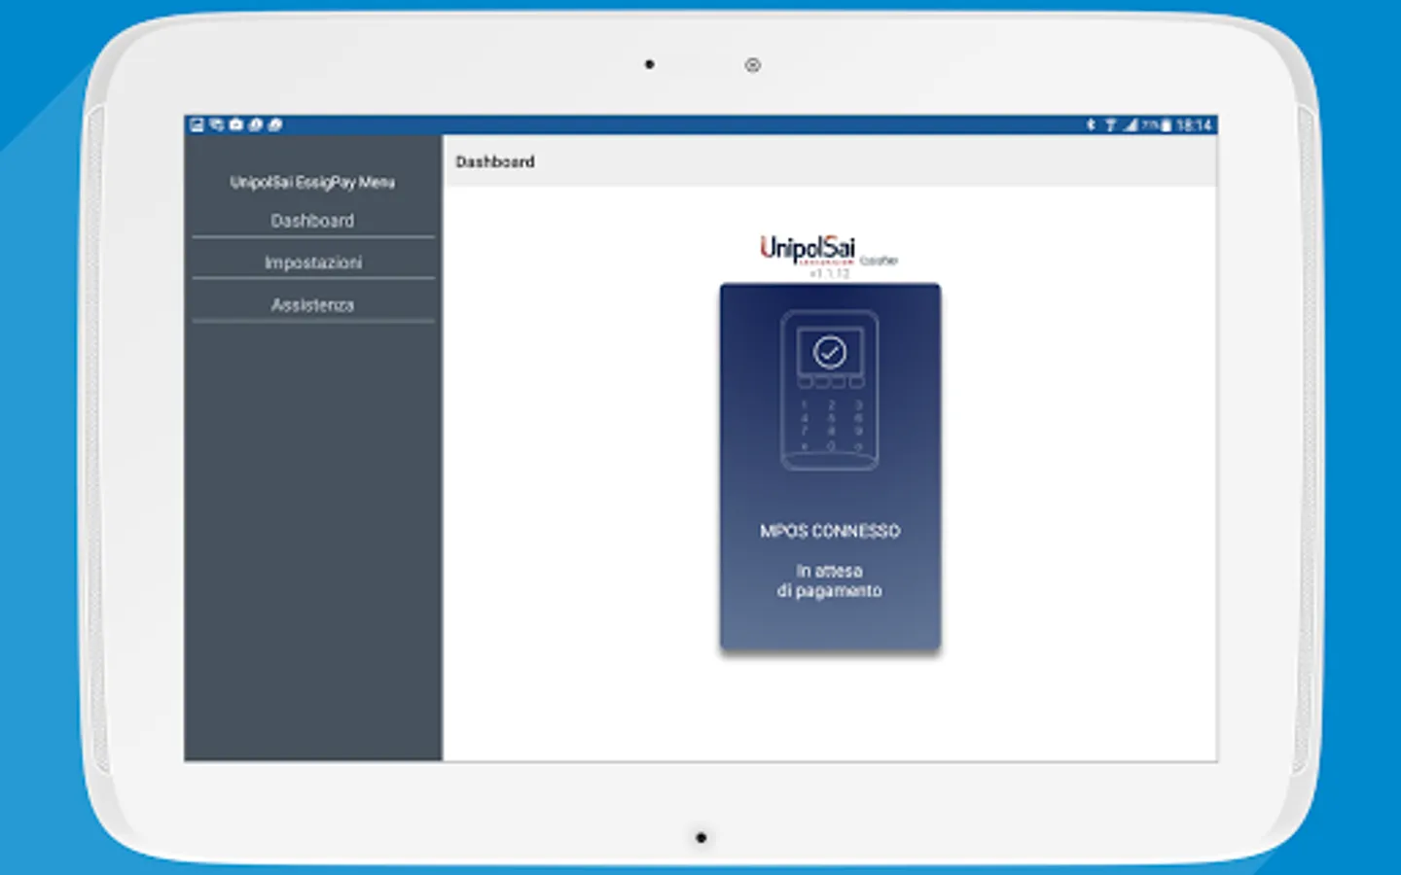1401x875 pixels.
Task: Tap the POS terminal device icon
Action: [x=830, y=390]
